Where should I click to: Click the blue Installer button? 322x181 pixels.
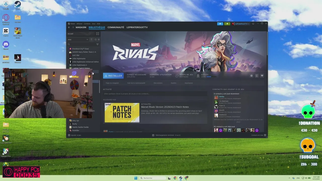pos(113,76)
